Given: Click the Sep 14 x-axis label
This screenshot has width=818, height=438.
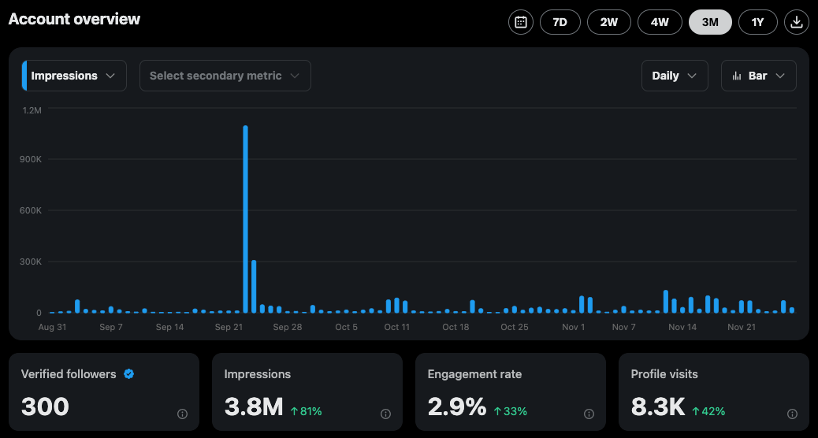Looking at the screenshot, I should pos(169,327).
